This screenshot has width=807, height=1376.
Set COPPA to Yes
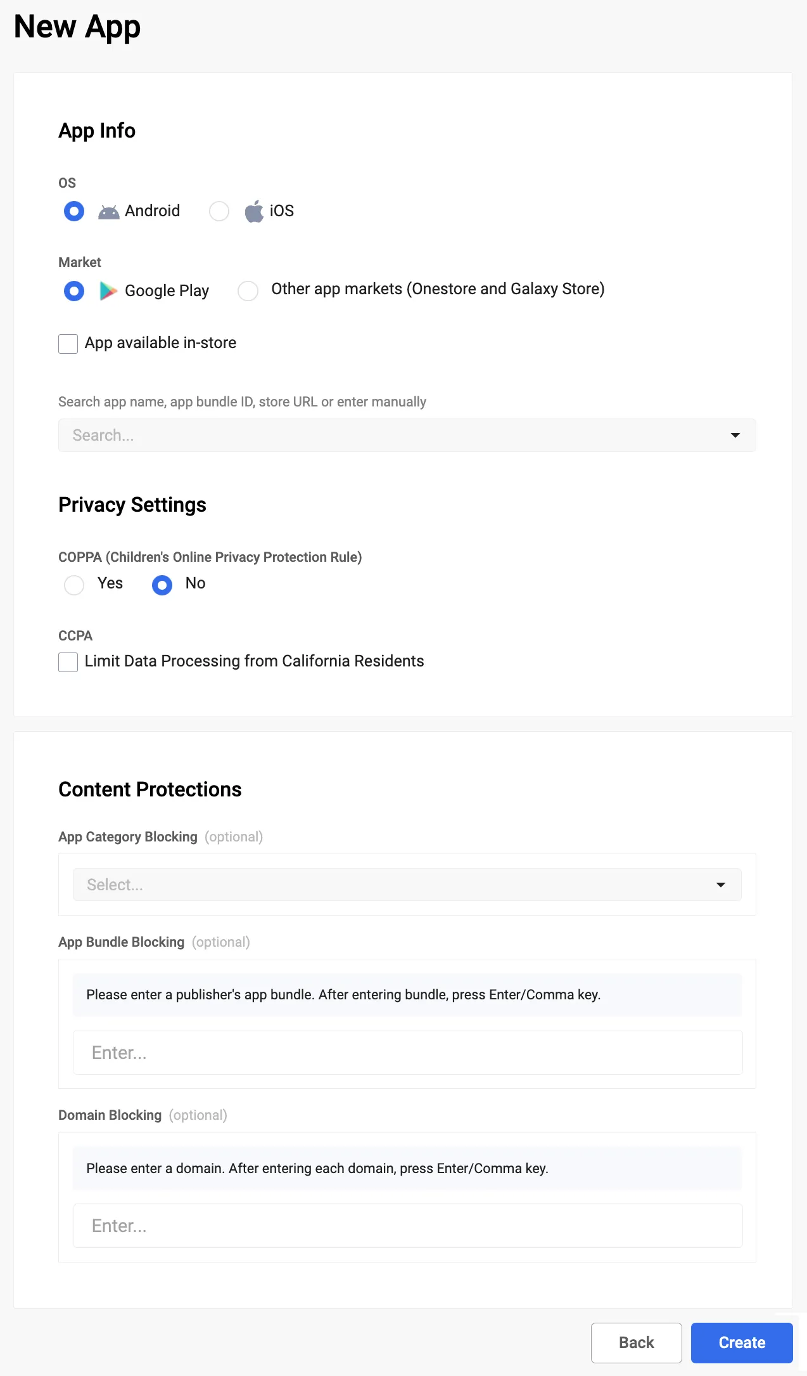pyautogui.click(x=73, y=585)
